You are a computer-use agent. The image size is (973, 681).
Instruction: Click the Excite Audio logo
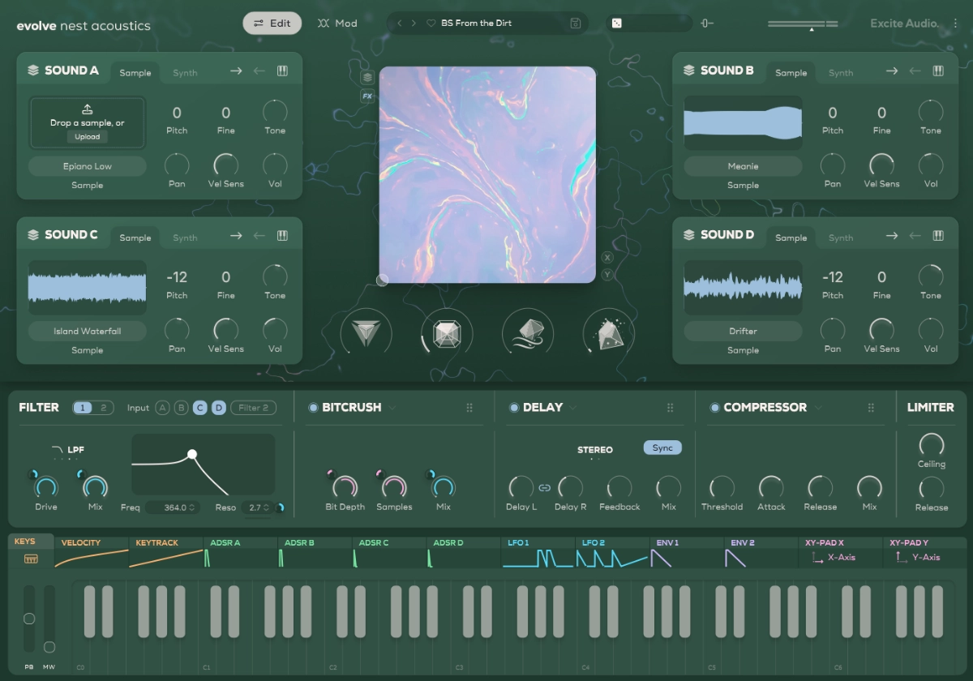pos(906,24)
